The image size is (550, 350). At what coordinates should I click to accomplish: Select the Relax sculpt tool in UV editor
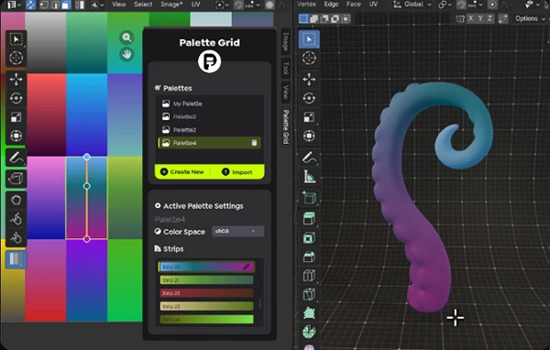pyautogui.click(x=16, y=219)
